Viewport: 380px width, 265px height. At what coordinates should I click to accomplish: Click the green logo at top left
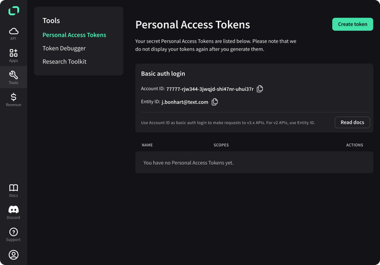click(x=14, y=11)
